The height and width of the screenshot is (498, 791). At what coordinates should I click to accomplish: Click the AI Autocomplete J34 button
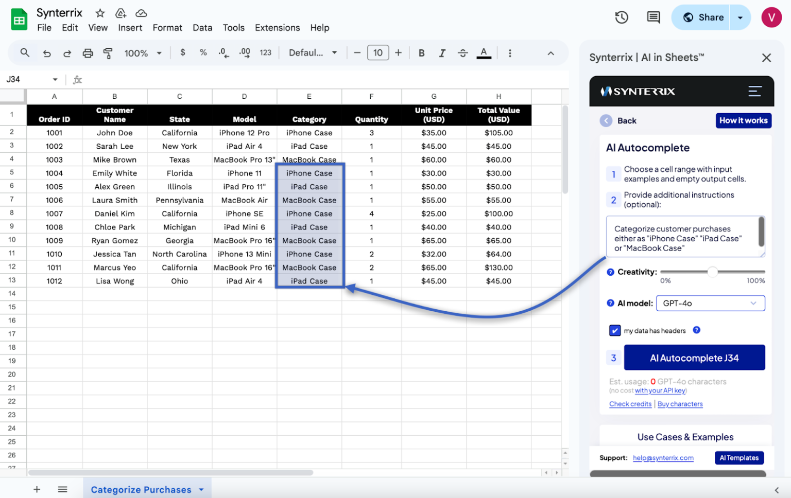pyautogui.click(x=694, y=358)
